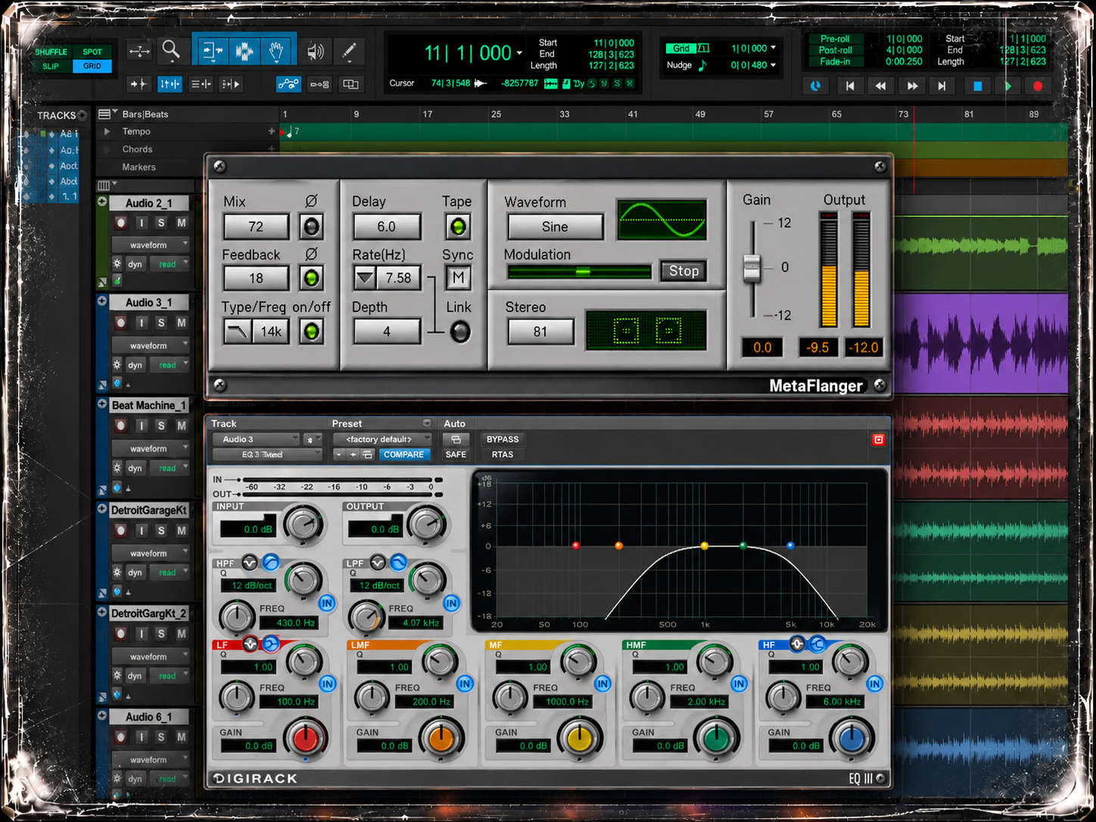Select the Pencil tool
1096x822 pixels.
pos(349,51)
